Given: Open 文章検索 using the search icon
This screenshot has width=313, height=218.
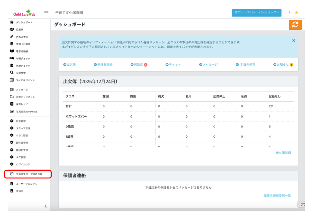Looking at the screenshot, I should coord(11,72).
